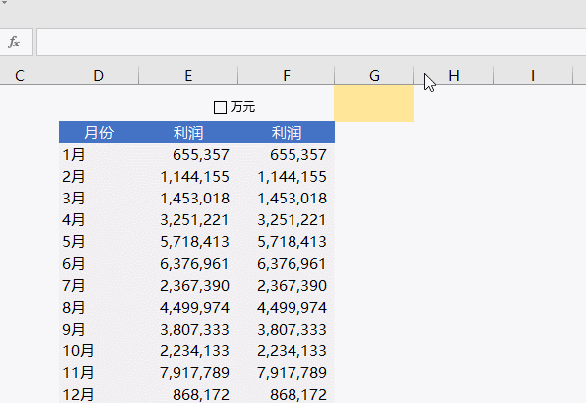Click the yellow highlighted cell in column G

tap(375, 103)
